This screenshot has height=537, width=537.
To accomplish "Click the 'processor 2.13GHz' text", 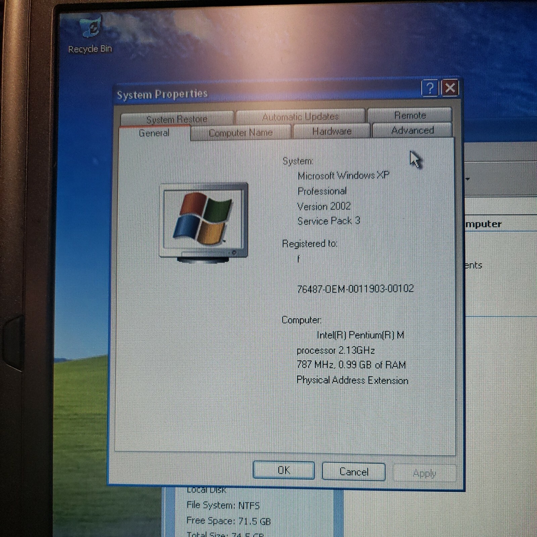I will 336,350.
